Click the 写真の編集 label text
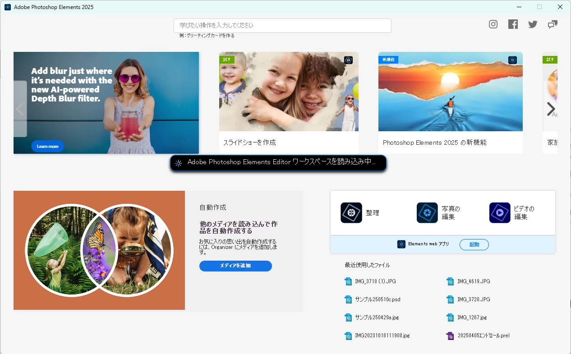The height and width of the screenshot is (354, 571). pyautogui.click(x=451, y=213)
